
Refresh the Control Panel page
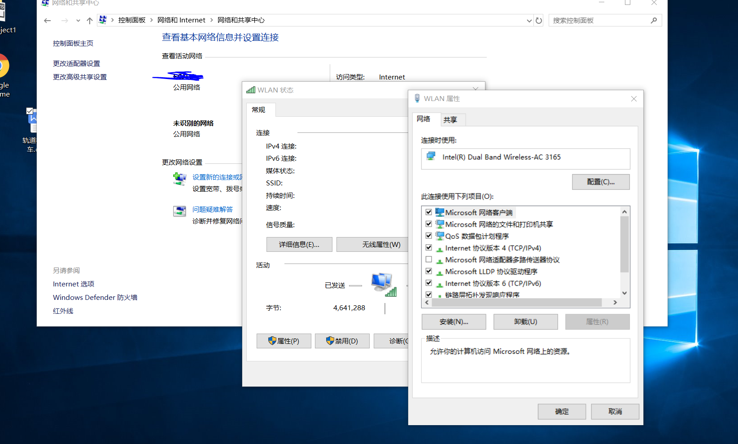point(539,21)
